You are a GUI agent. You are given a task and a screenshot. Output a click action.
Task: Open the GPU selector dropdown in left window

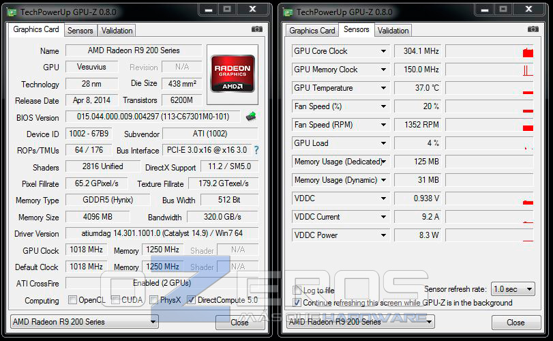(x=84, y=322)
